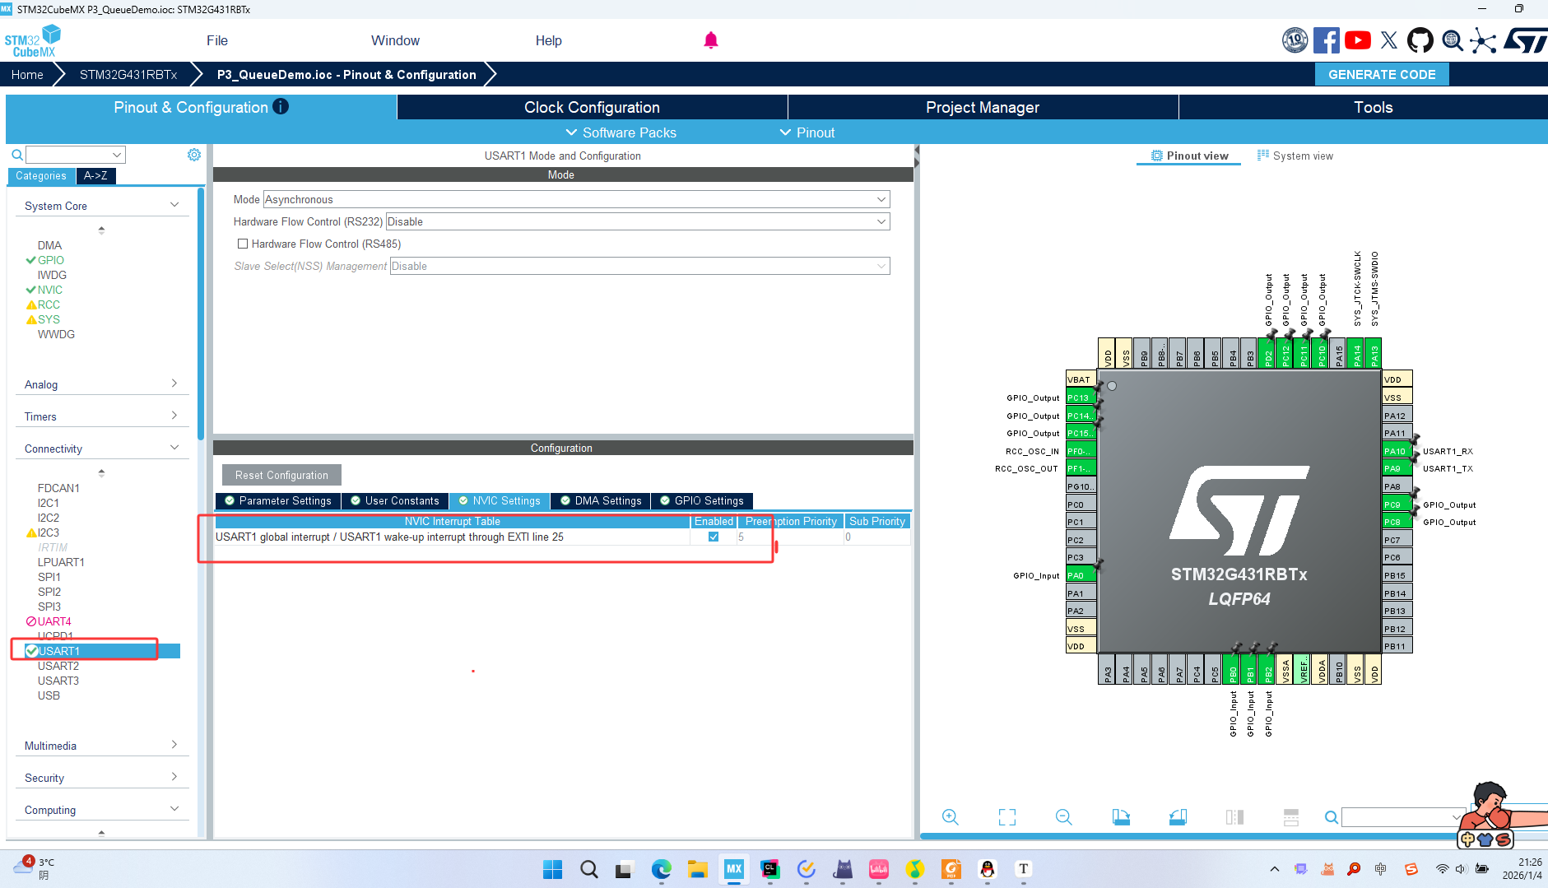1548x888 pixels.
Task: Open the Mode Asynchronous dropdown
Action: (576, 199)
